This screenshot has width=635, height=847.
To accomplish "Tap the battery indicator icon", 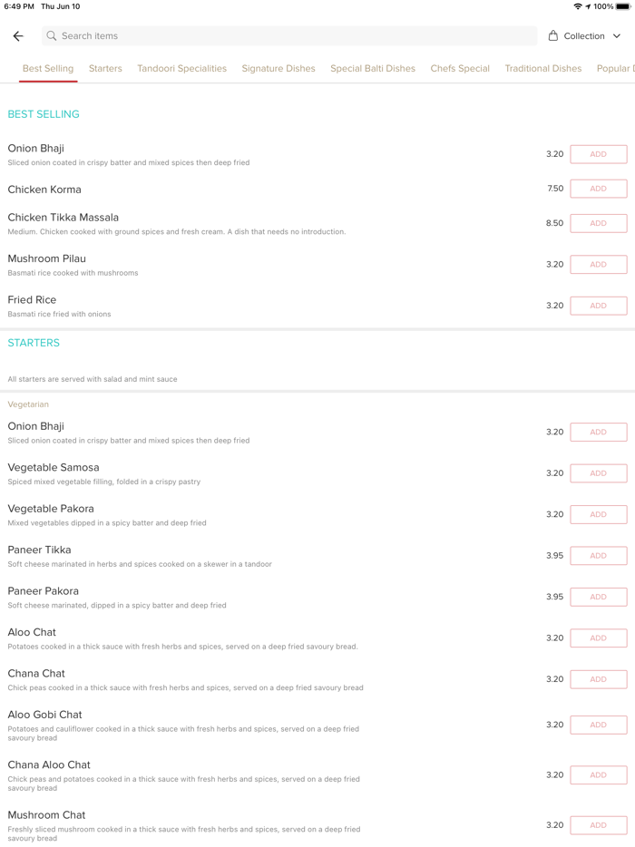I will [622, 6].
